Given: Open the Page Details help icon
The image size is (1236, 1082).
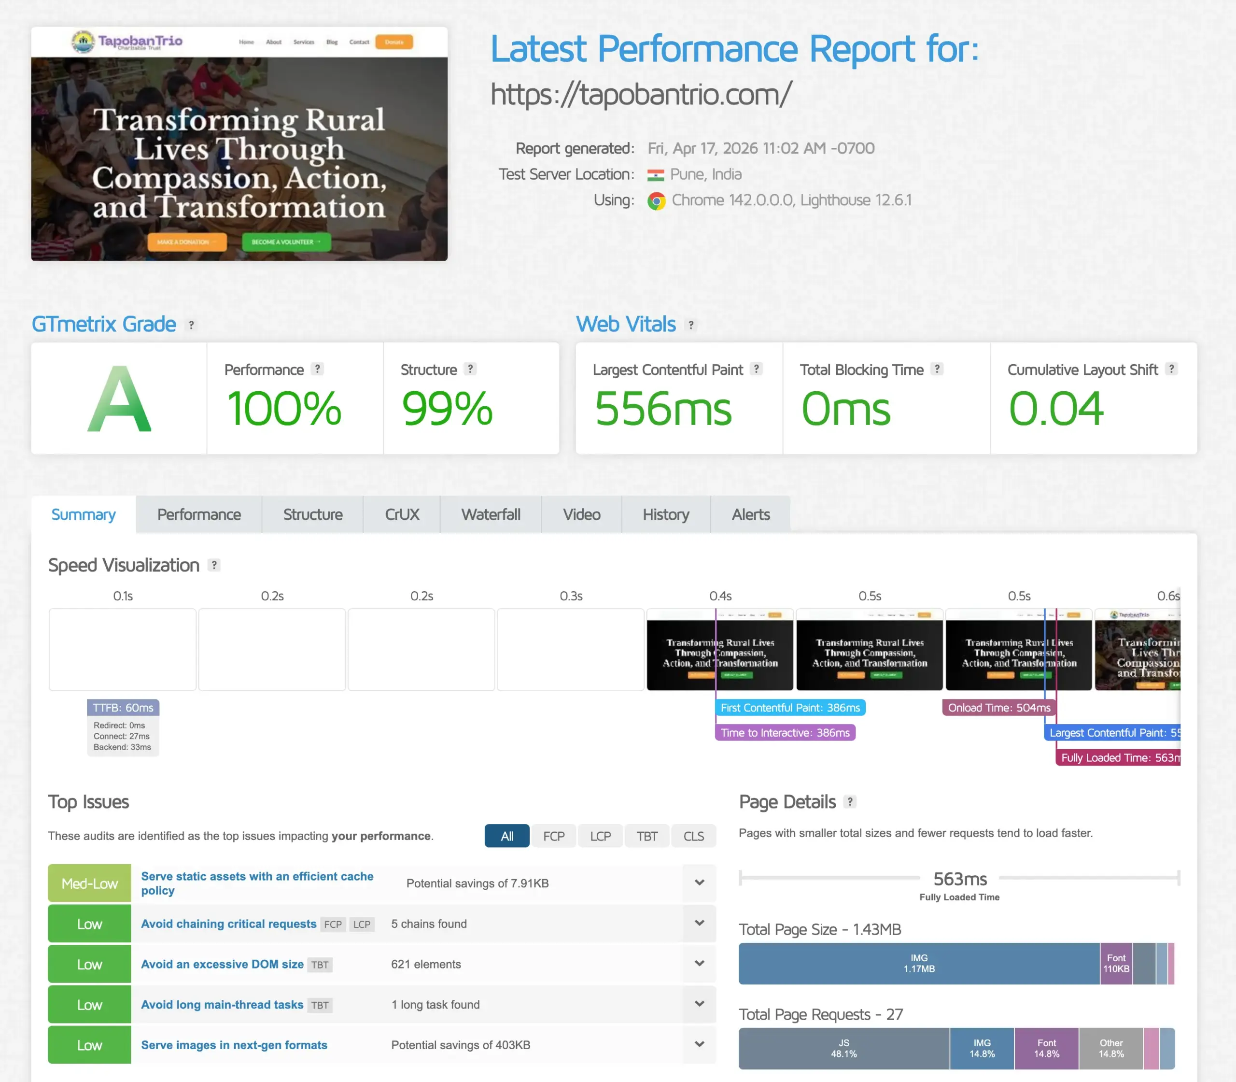Looking at the screenshot, I should coord(851,802).
